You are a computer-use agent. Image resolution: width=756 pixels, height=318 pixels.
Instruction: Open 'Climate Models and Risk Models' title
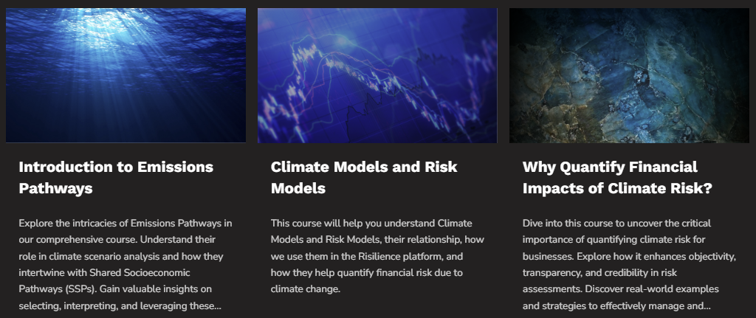pos(364,177)
